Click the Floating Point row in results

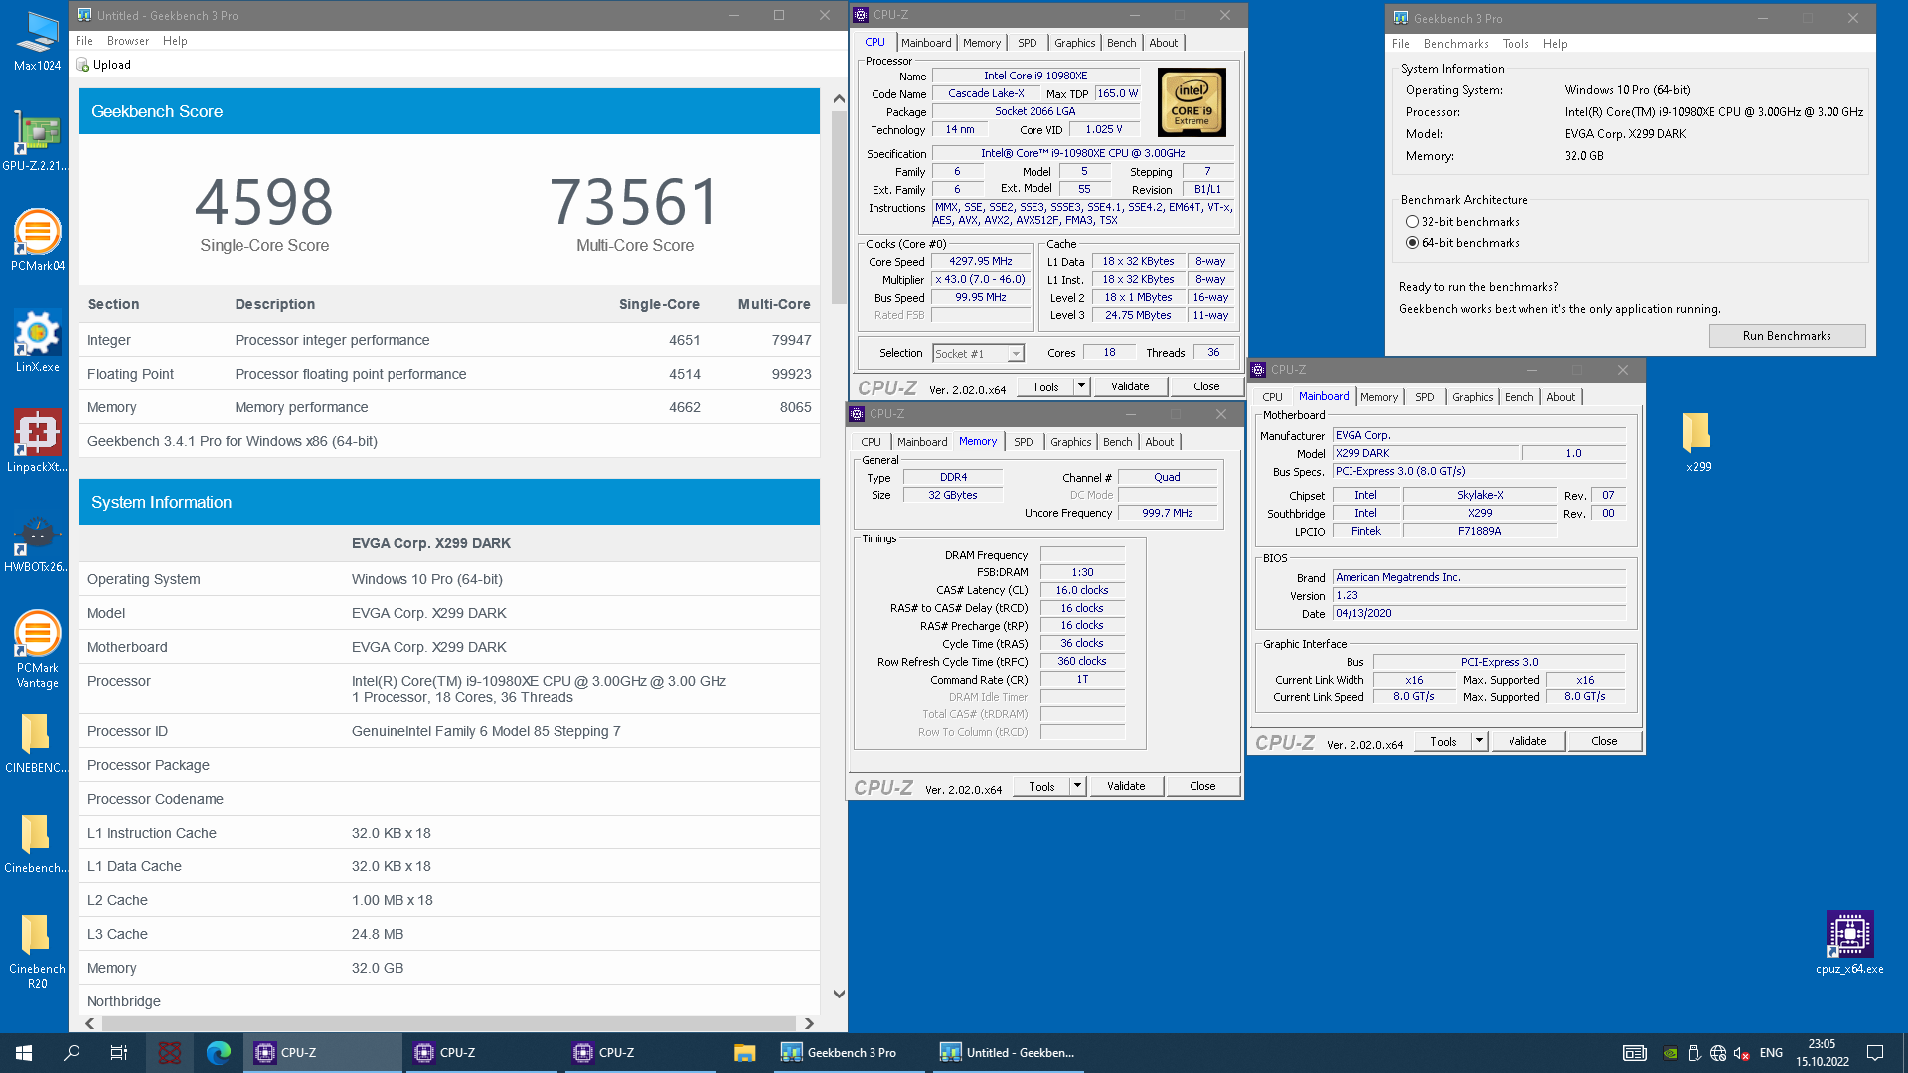pos(449,374)
